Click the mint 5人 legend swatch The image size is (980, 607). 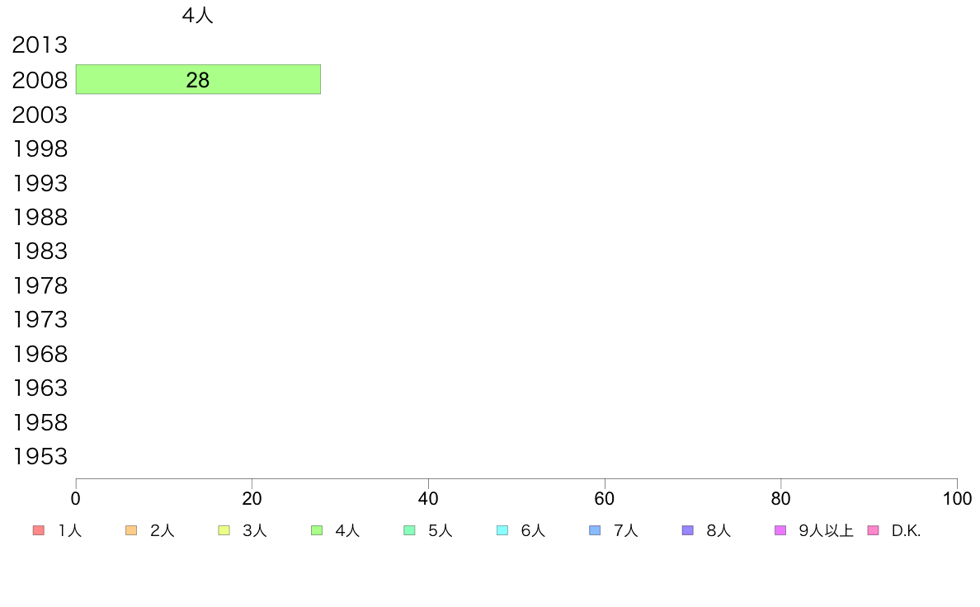pyautogui.click(x=409, y=530)
